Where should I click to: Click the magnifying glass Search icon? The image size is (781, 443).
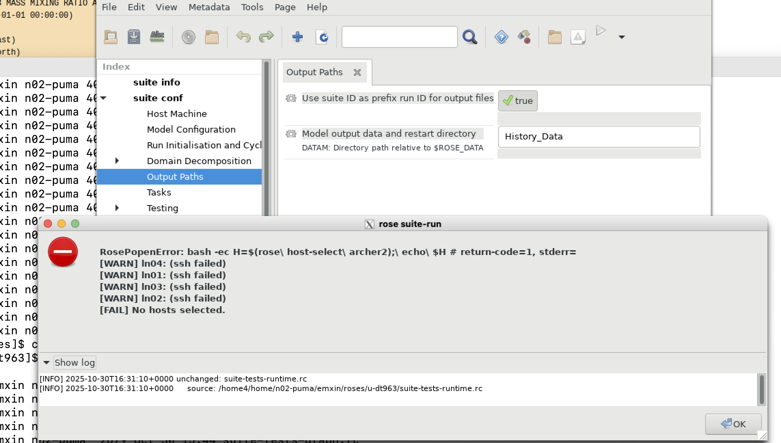470,37
